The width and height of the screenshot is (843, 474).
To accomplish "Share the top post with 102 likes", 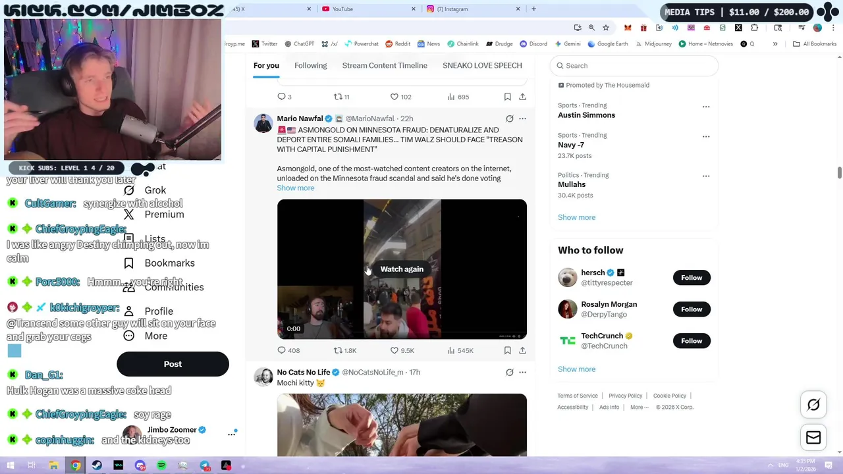I will tap(522, 97).
